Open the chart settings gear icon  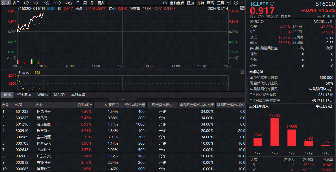tap(229, 3)
